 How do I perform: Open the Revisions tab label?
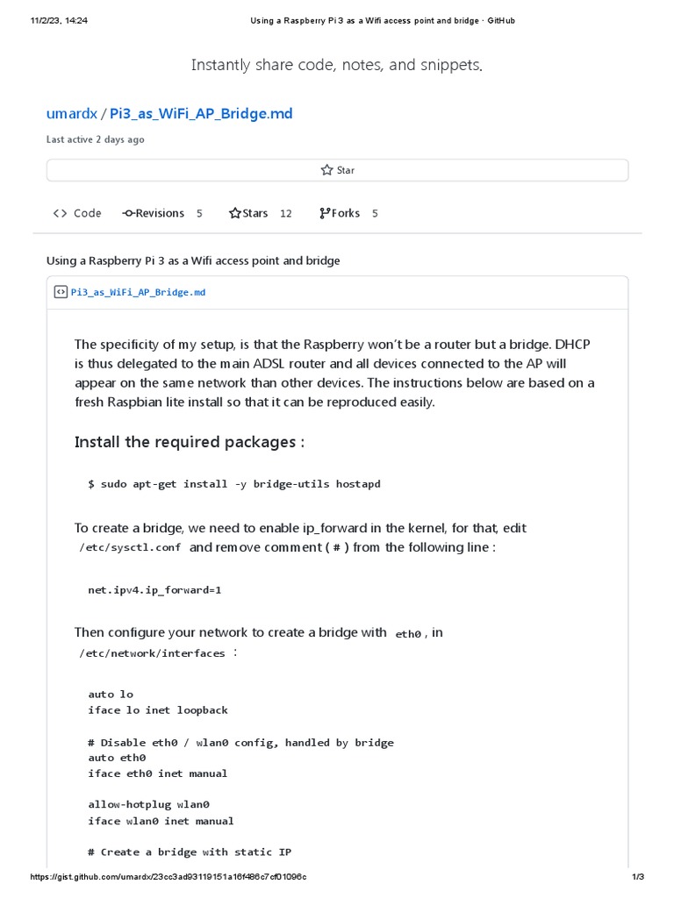pyautogui.click(x=160, y=213)
